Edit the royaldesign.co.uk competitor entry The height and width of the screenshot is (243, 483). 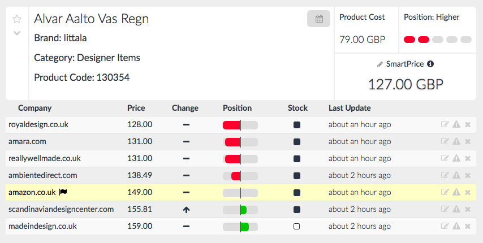point(445,125)
